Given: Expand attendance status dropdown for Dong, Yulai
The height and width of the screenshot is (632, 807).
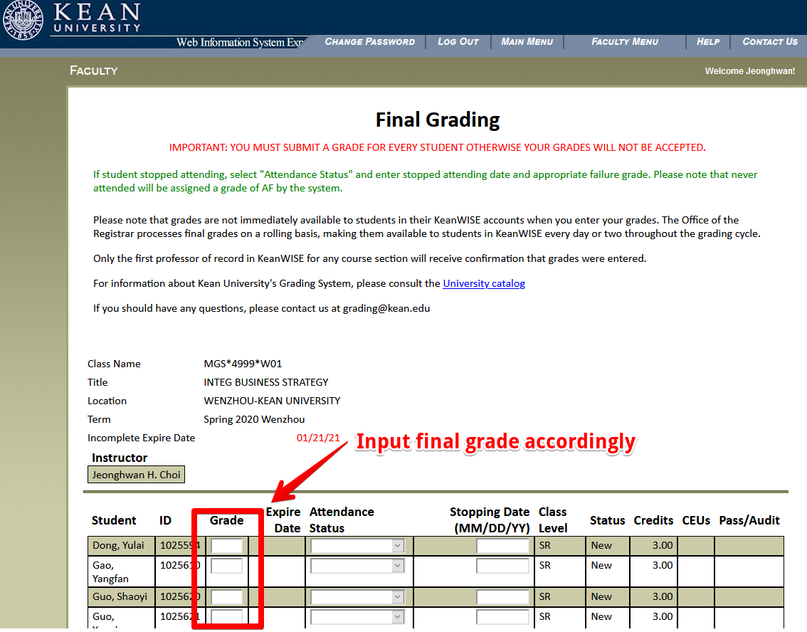Looking at the screenshot, I should pos(358,546).
